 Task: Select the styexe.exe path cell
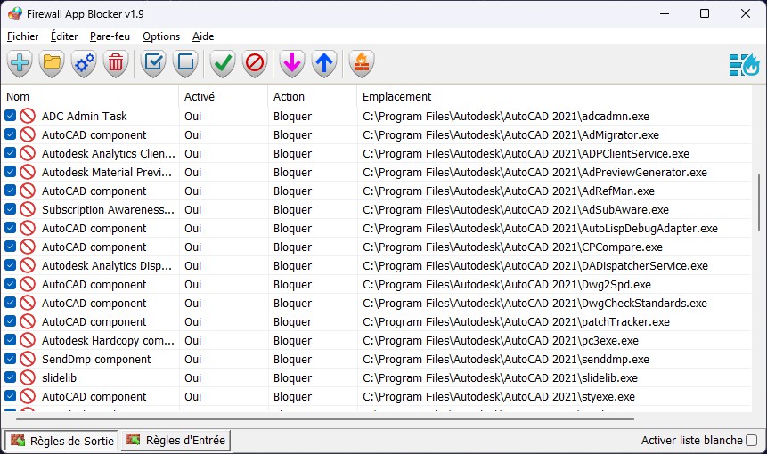tap(499, 397)
